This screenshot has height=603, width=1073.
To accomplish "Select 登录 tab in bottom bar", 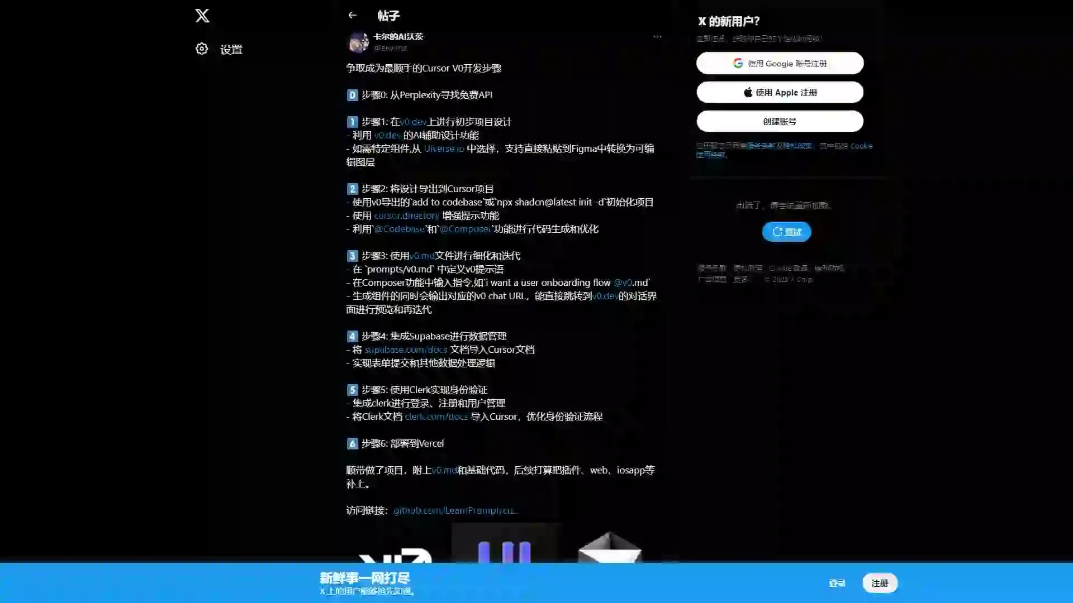I will pos(837,583).
